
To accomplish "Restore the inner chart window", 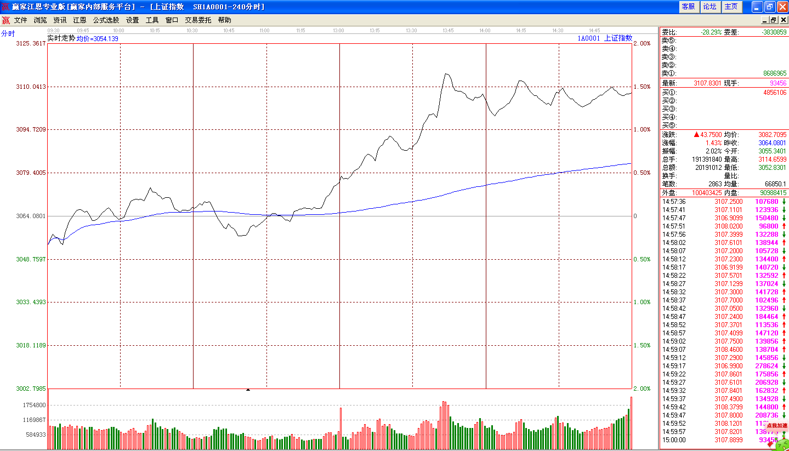I will click(x=774, y=20).
